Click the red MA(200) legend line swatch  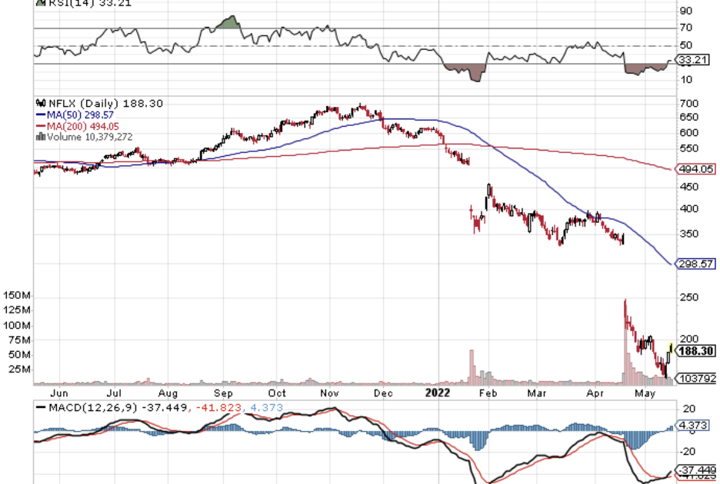[40, 125]
